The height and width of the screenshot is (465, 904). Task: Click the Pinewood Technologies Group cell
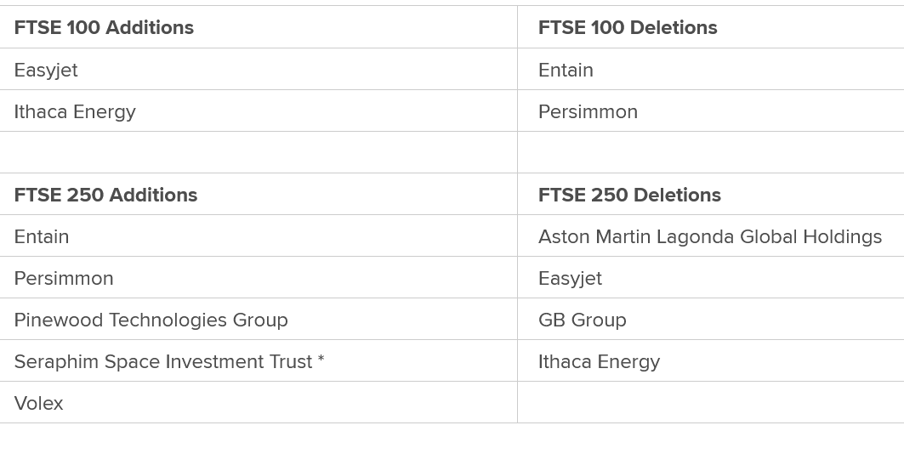[259, 319]
